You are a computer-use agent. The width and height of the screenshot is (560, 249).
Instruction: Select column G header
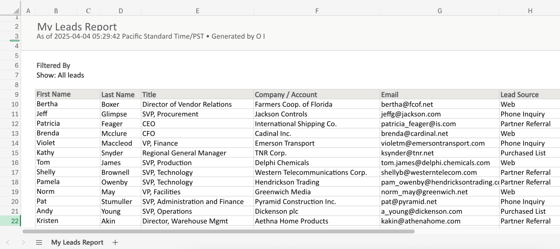tap(439, 11)
